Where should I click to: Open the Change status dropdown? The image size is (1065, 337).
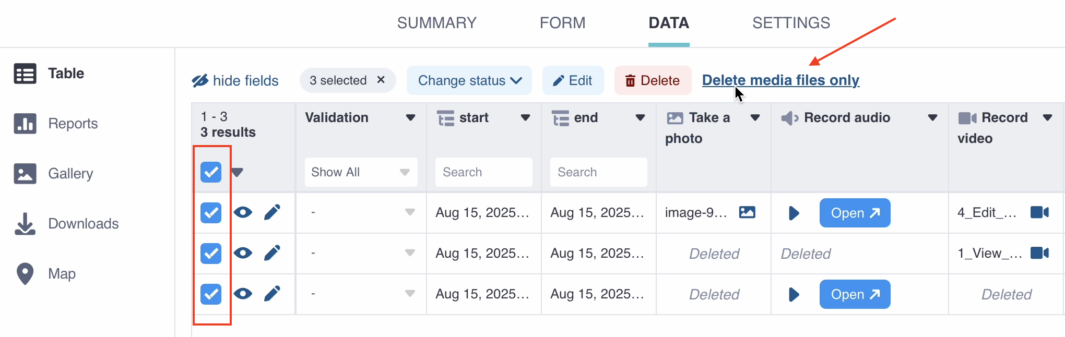pos(469,80)
